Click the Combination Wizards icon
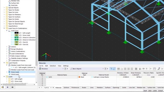Image resolution: width=164 pixels, height=92 pixels. point(9,61)
